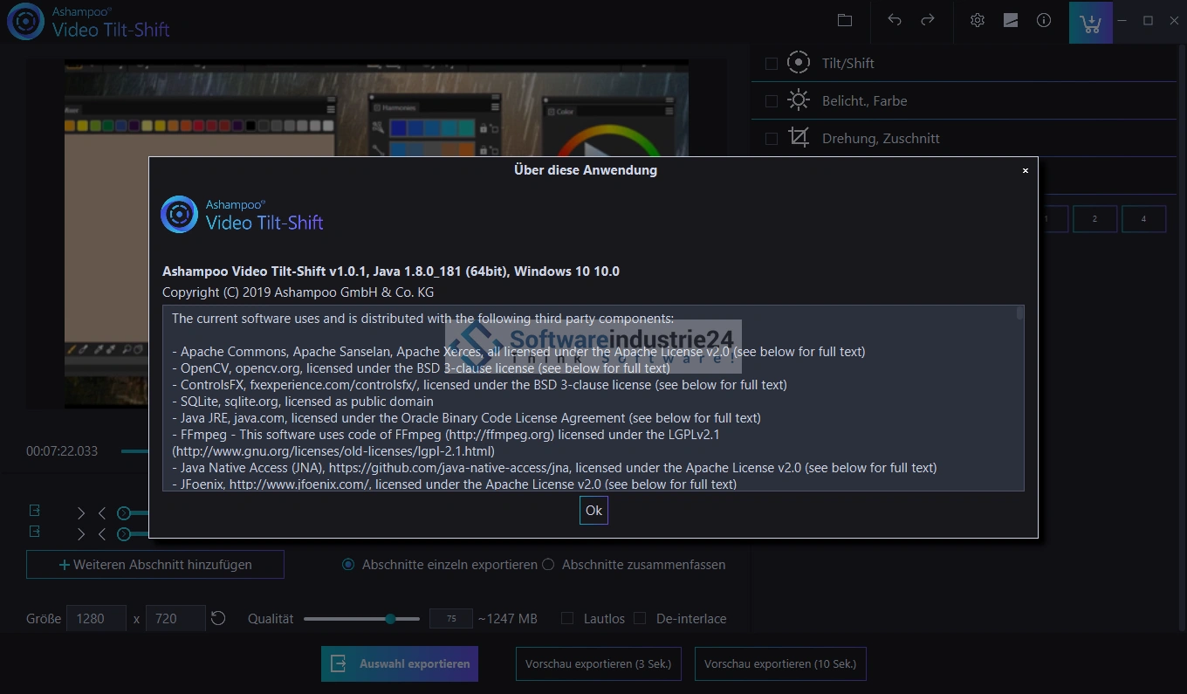Screen dimensions: 1187x694
Task: Click the skin/theme icon beside the gear
Action: pos(1011,20)
